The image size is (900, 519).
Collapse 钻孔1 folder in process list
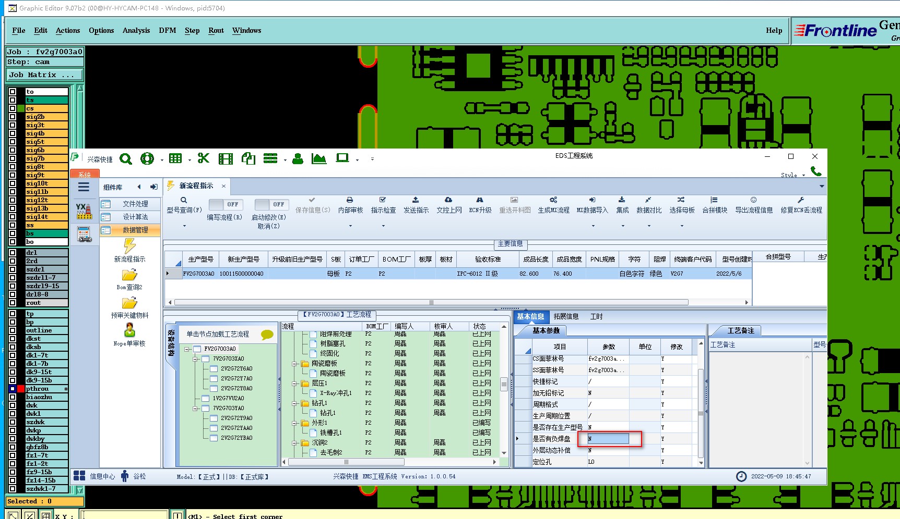pos(294,403)
